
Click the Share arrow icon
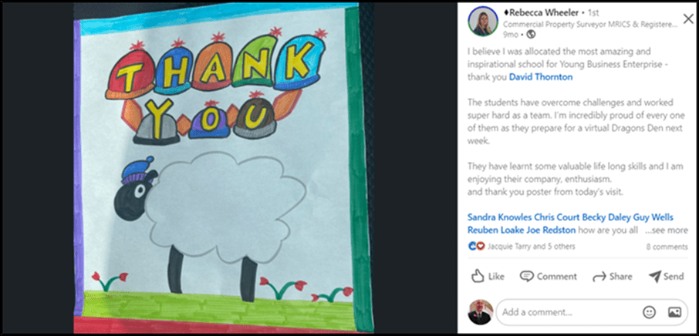coord(599,277)
